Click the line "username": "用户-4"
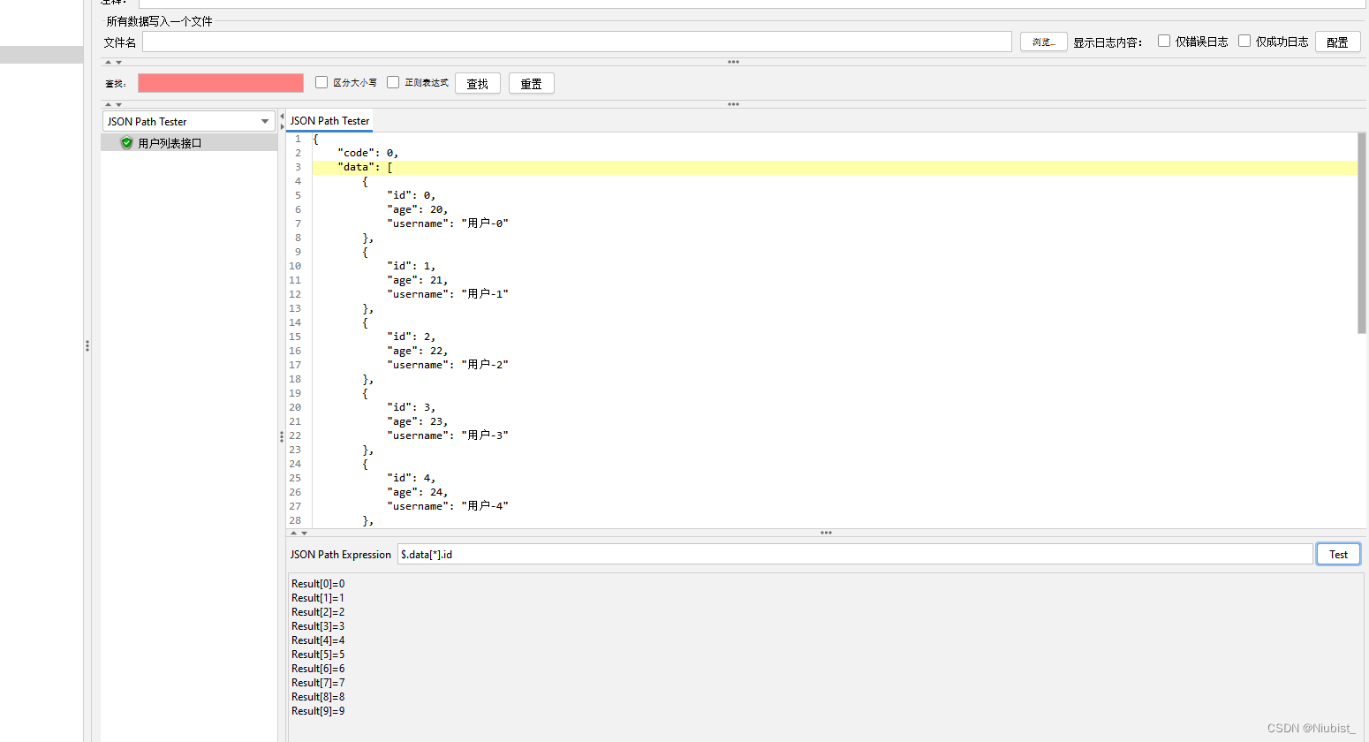The image size is (1369, 742). tap(448, 506)
